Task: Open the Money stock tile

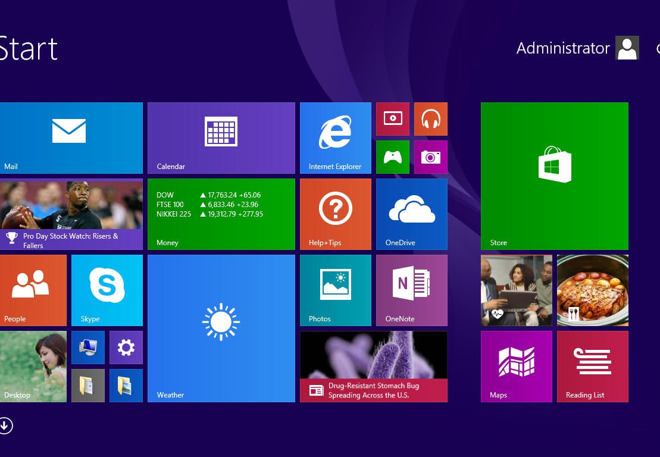Action: [221, 214]
